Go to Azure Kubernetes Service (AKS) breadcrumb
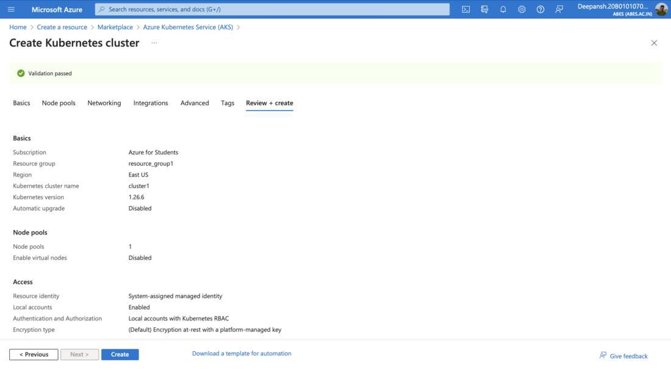This screenshot has width=671, height=370. coord(188,27)
